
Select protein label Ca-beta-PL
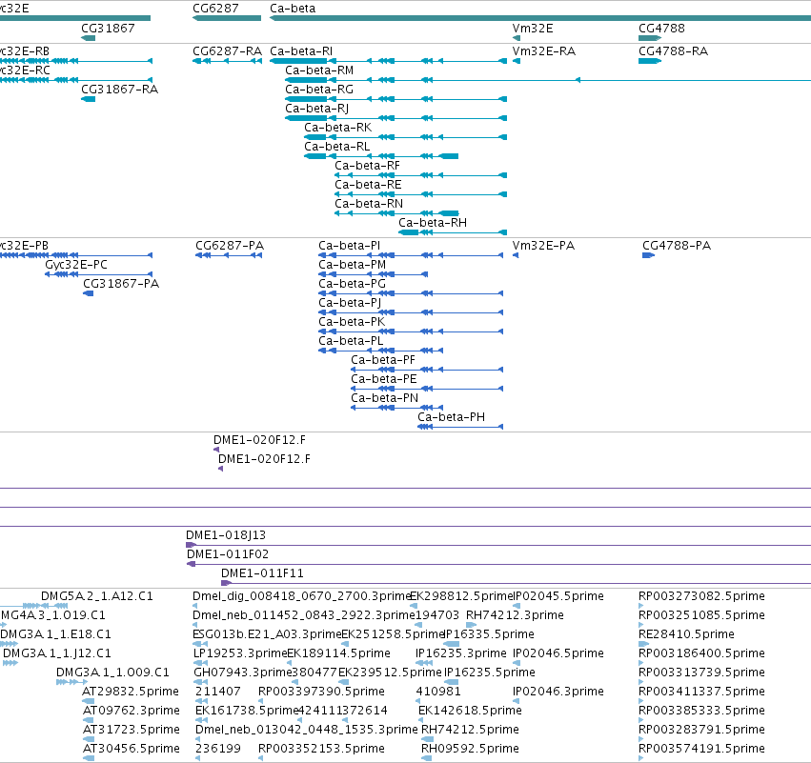pos(351,341)
